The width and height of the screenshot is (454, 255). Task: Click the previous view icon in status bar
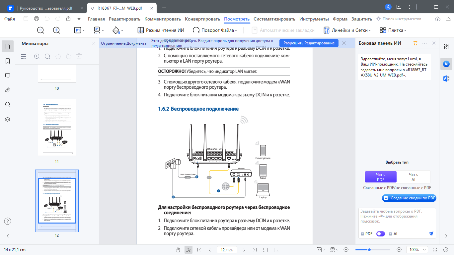[265, 250]
